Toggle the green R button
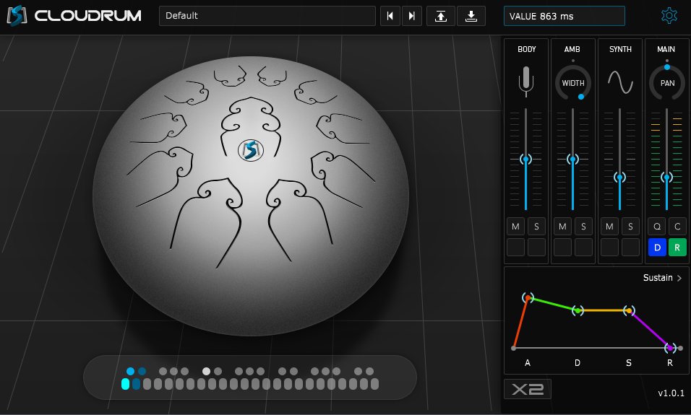The image size is (691, 415). (677, 248)
